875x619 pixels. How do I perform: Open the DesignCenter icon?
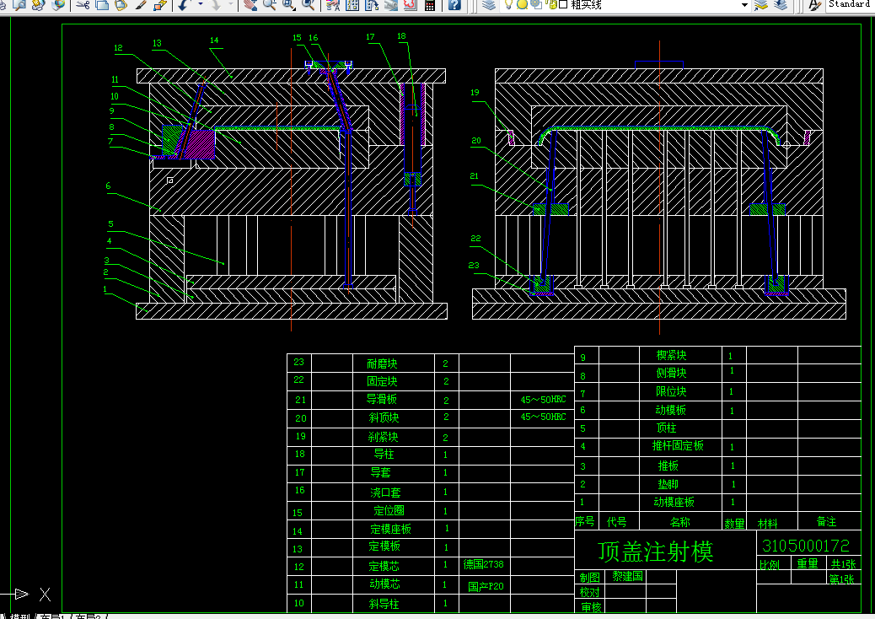click(x=352, y=5)
